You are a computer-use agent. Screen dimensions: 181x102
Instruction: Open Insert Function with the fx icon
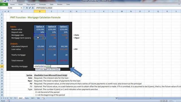coord(33,8)
